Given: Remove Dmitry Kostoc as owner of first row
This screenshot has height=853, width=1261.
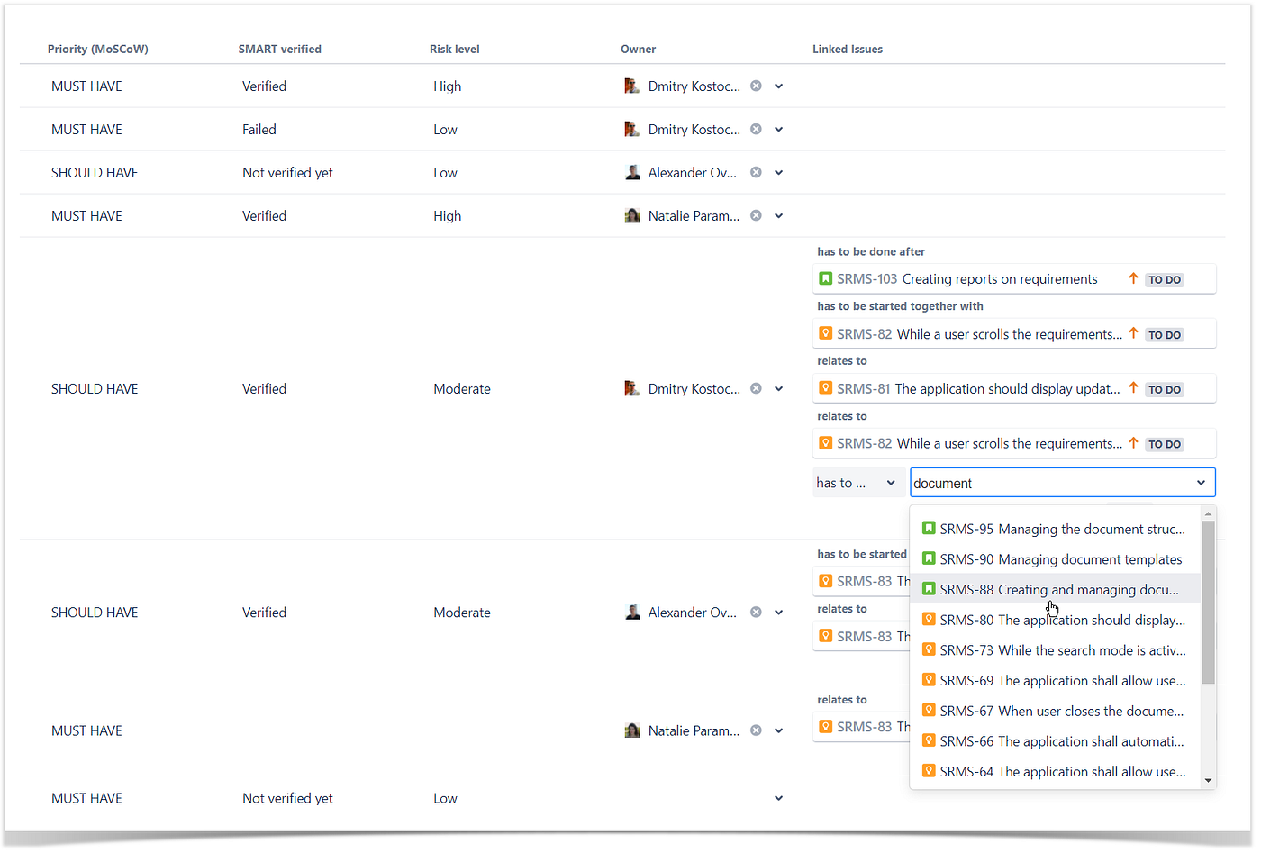Looking at the screenshot, I should click(756, 86).
